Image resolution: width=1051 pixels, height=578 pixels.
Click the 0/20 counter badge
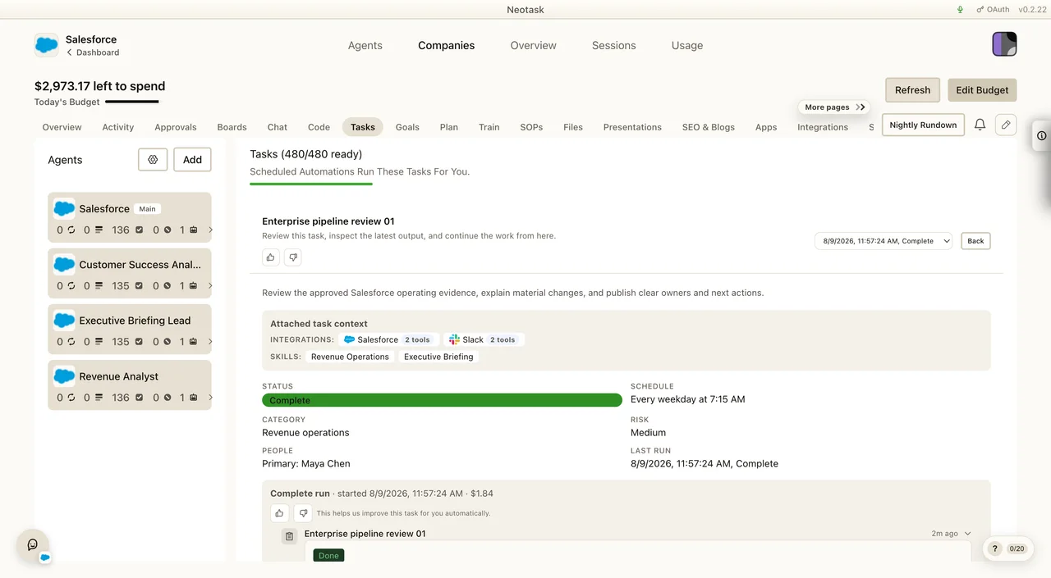click(1017, 548)
